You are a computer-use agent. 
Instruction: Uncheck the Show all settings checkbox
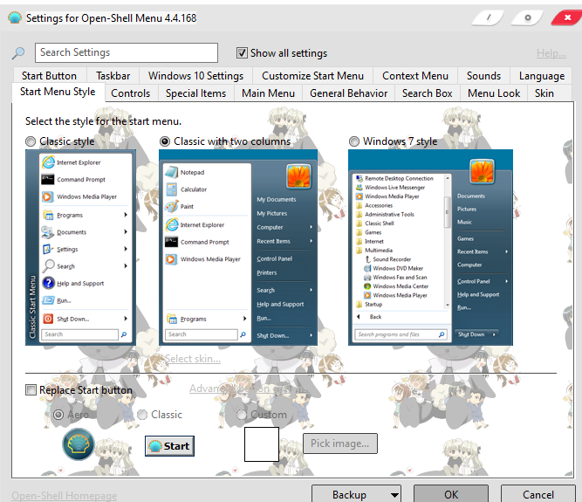point(243,53)
